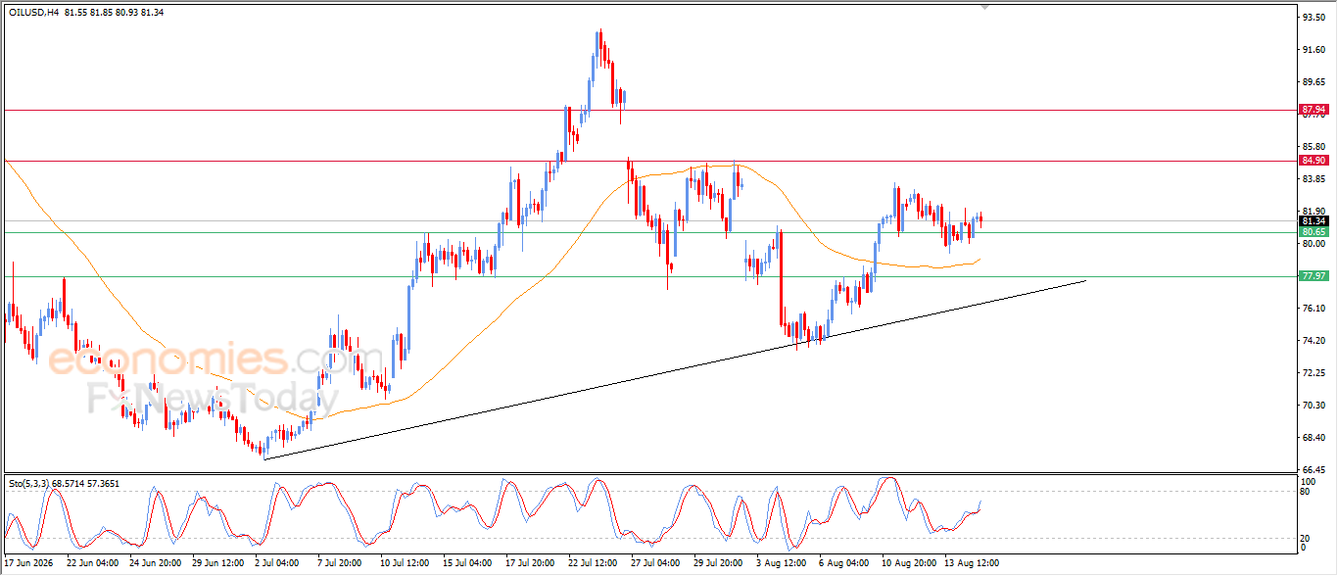Viewport: 1338px width, 576px height.
Task: Select the 80.65 green price tag
Action: (x=1314, y=232)
